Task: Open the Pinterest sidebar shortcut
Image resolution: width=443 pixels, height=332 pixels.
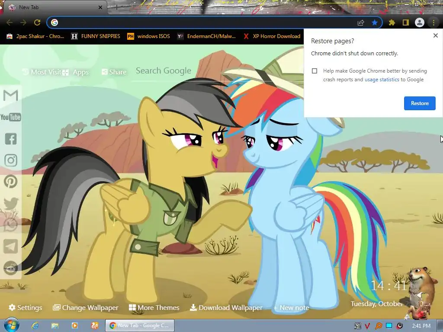Action: click(x=11, y=182)
